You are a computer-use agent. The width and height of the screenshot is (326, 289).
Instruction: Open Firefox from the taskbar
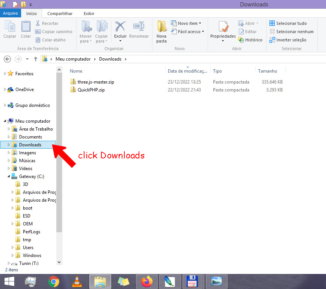pyautogui.click(x=147, y=281)
